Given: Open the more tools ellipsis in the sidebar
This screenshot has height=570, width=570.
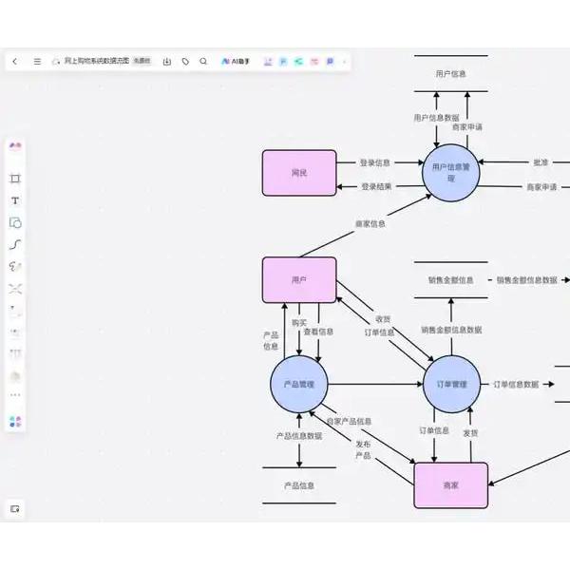Looking at the screenshot, I should (x=15, y=395).
